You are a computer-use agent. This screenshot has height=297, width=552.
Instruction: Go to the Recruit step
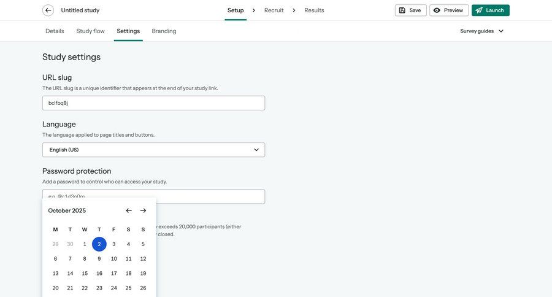(274, 10)
